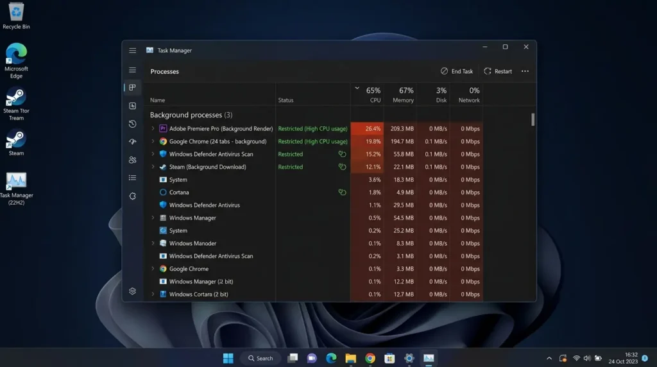
Task: Expand the Steam (Background Download) group
Action: tap(153, 167)
